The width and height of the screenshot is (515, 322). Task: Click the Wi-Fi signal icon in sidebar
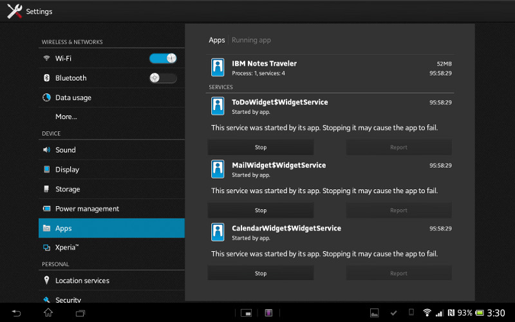(46, 58)
